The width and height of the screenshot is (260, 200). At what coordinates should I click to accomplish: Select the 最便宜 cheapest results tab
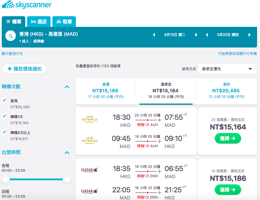[x=166, y=91]
